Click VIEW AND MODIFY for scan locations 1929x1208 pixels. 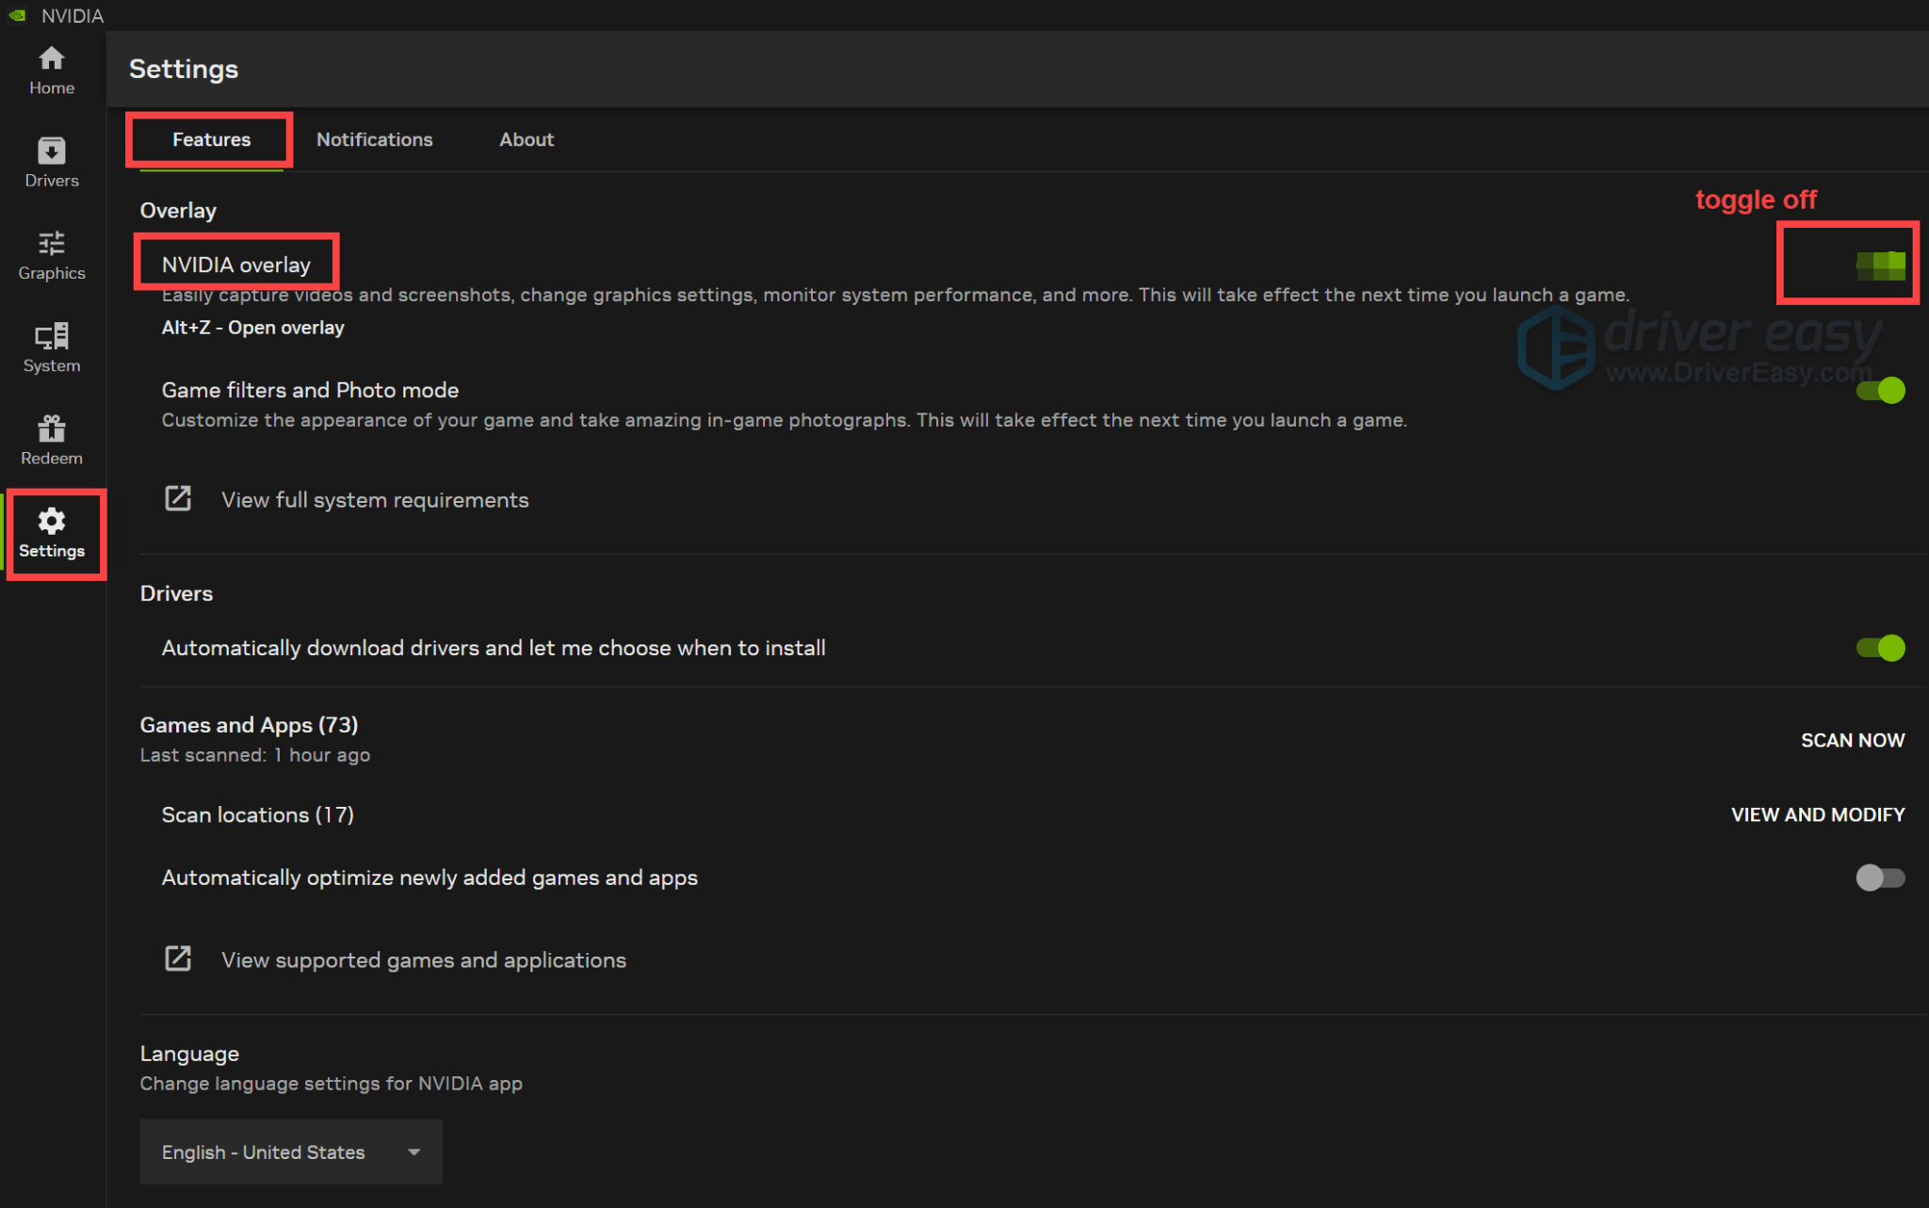tap(1817, 814)
